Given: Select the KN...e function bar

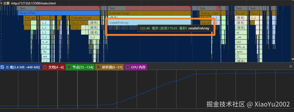Looking at the screenshot, I should [x=241, y=47].
